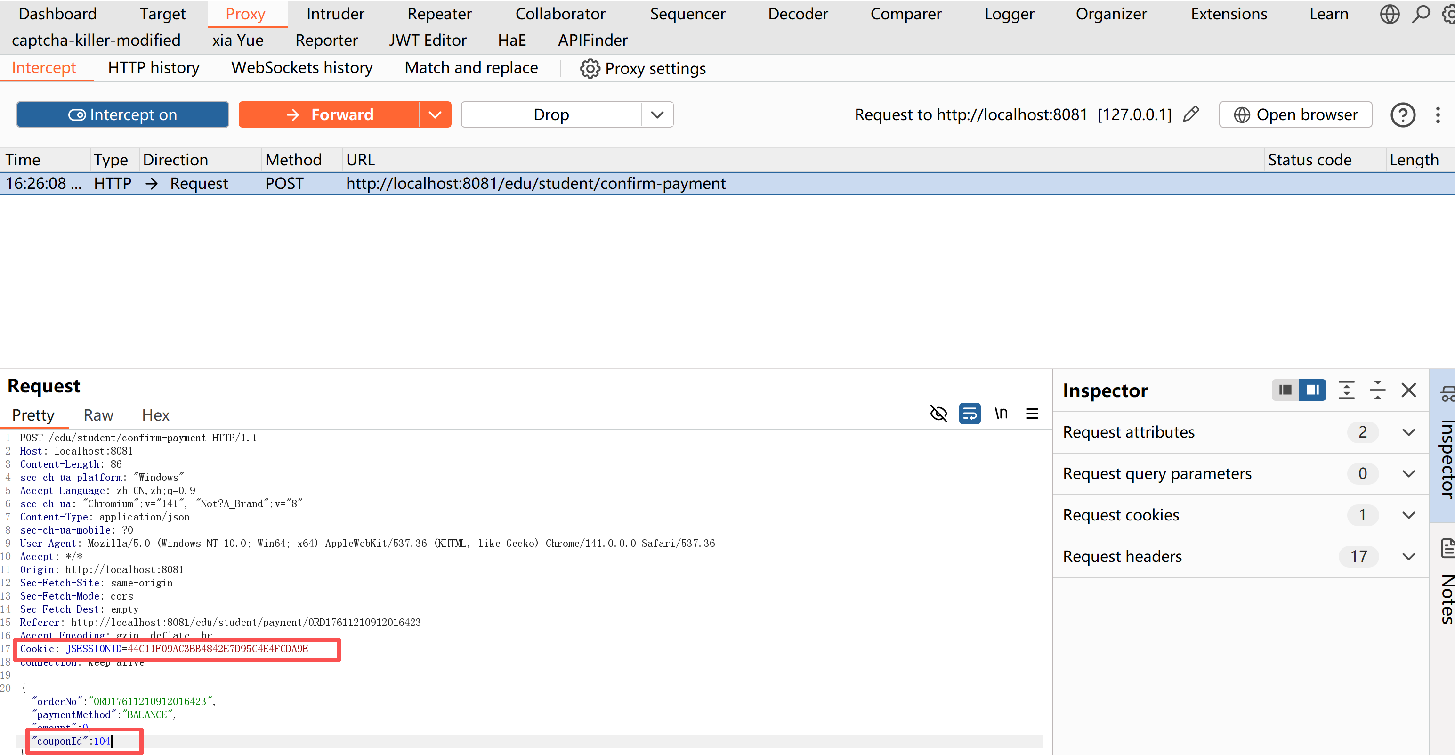Open the Forward button dropdown arrow

pyautogui.click(x=435, y=115)
